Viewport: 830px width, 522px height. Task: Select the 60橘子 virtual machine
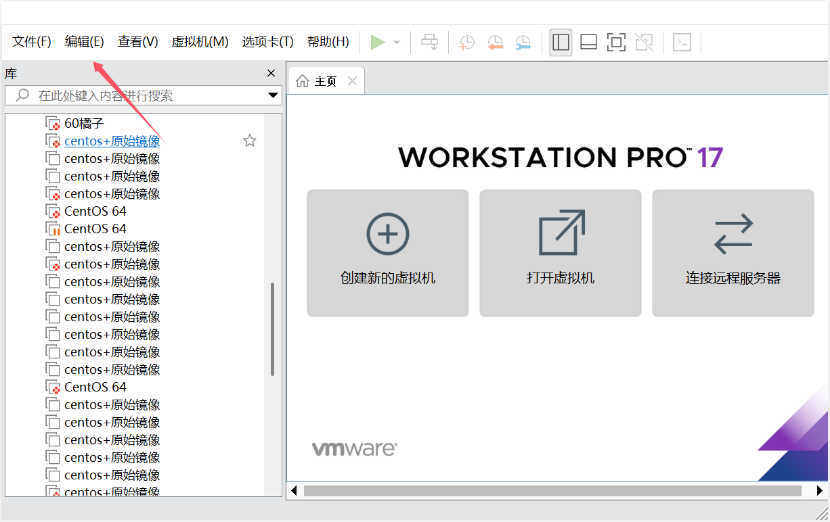[84, 124]
